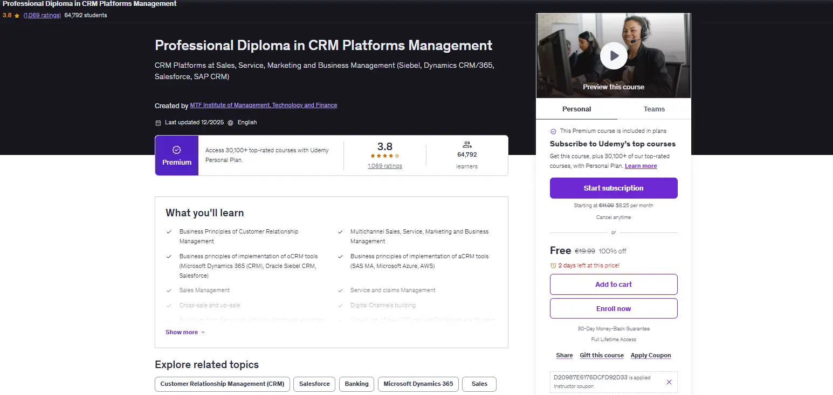Click the course title in the sticky header
833x395 pixels.
(90, 4)
